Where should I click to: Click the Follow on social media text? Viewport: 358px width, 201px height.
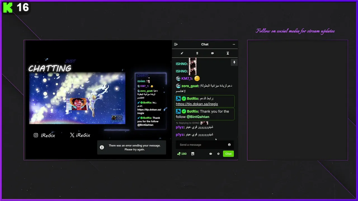tap(295, 31)
